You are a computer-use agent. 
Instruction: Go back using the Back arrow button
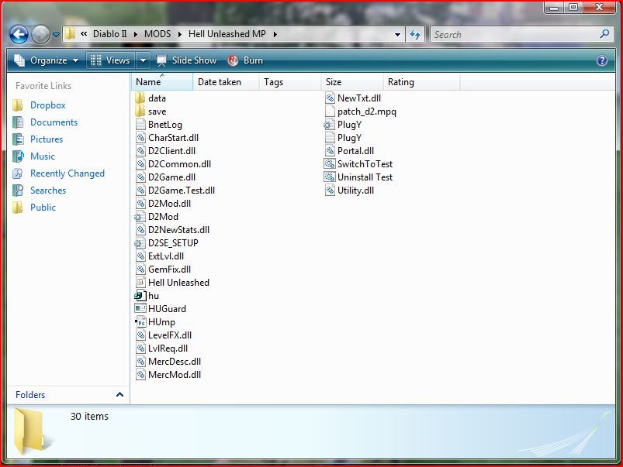coord(19,35)
